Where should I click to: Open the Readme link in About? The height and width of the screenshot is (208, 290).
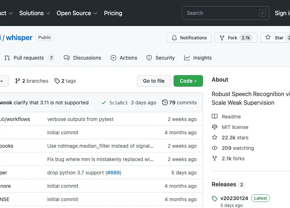coord(226,117)
